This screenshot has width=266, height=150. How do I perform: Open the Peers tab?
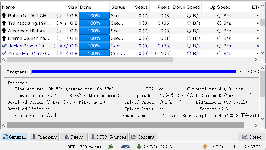(74, 137)
